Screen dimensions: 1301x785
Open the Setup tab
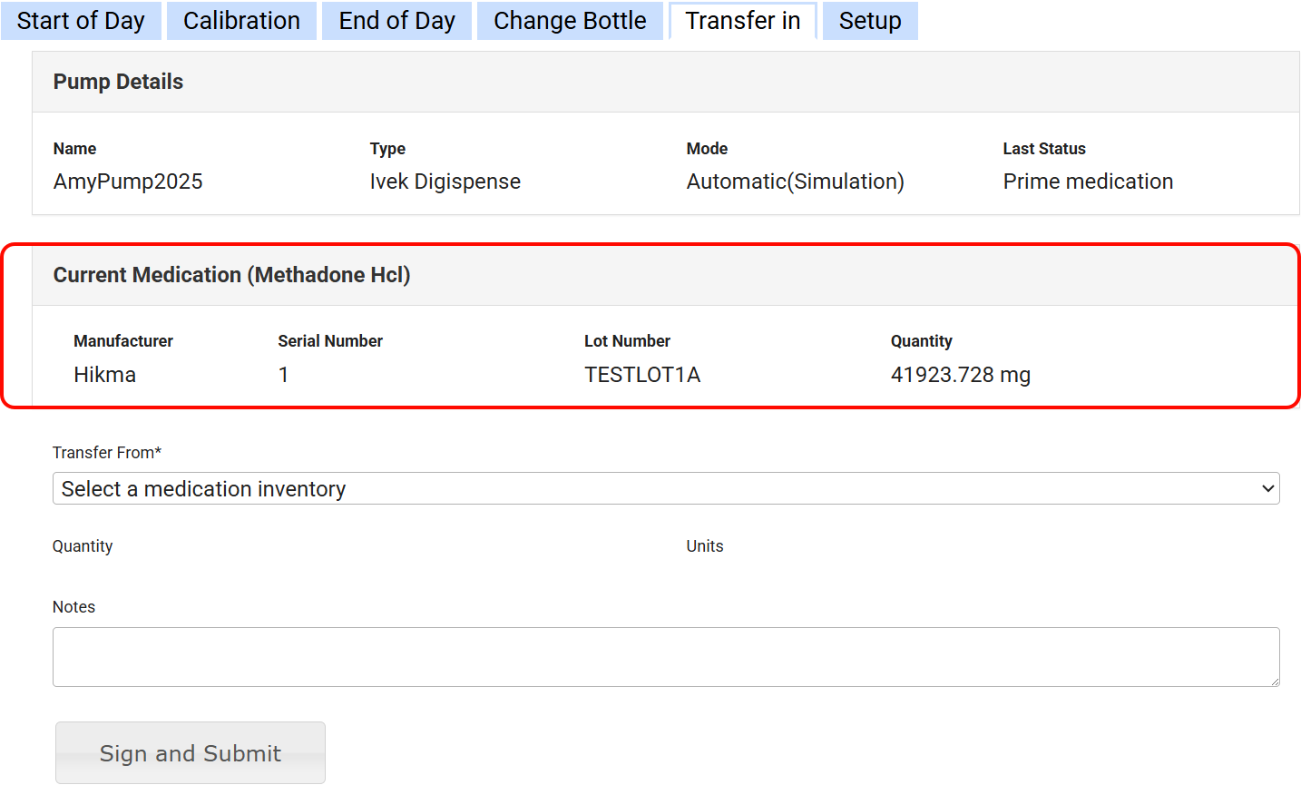click(x=869, y=21)
